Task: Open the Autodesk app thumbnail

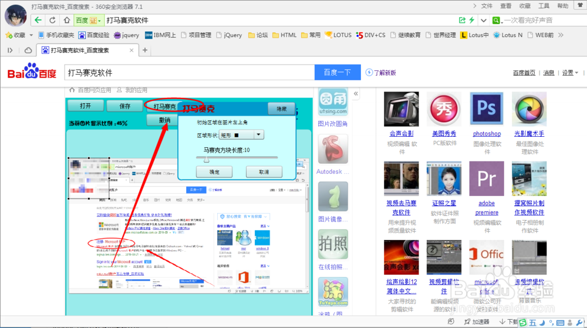Action: pyautogui.click(x=333, y=149)
